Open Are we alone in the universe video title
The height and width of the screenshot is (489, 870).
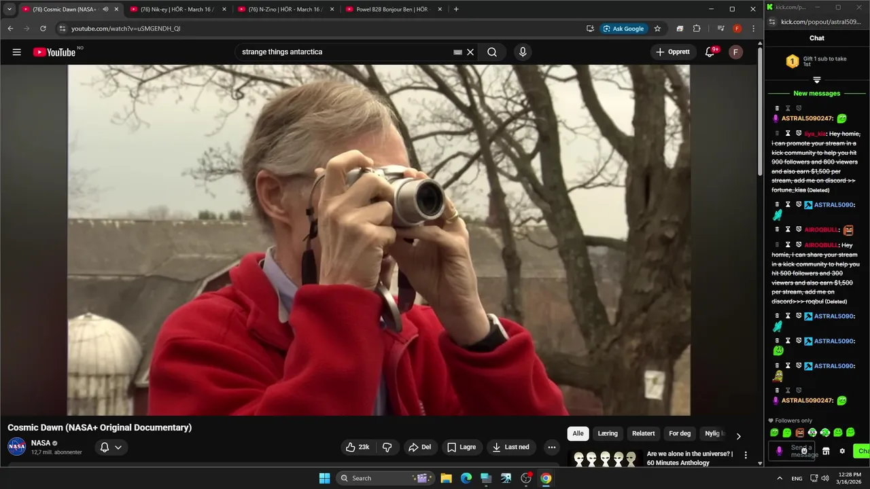click(690, 458)
